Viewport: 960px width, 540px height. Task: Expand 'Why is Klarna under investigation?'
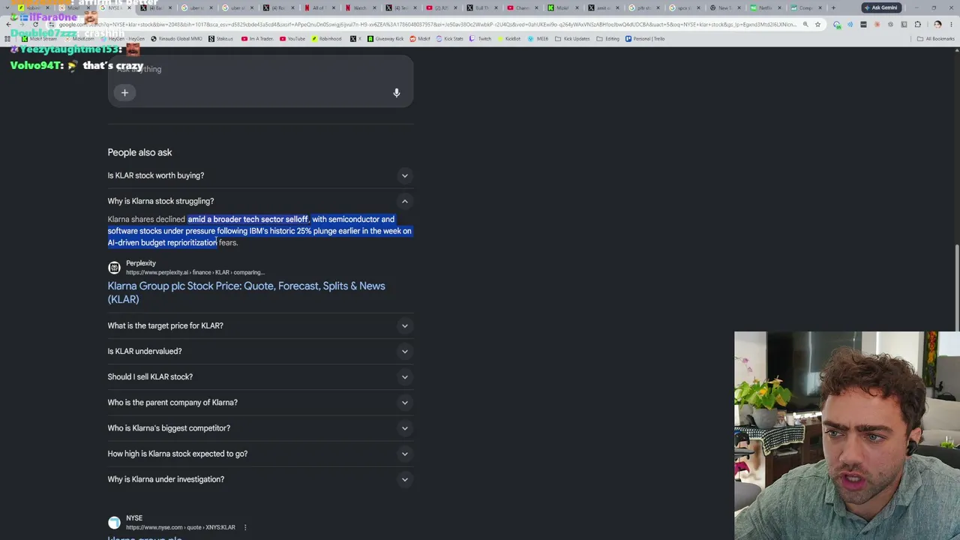(260, 478)
